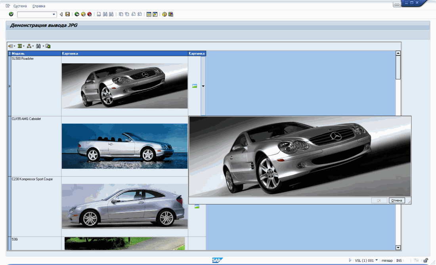
Task: Click the yellow Exit icon
Action: coord(83,14)
